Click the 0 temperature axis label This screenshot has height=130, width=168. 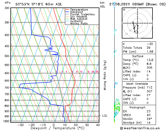pos(54,125)
